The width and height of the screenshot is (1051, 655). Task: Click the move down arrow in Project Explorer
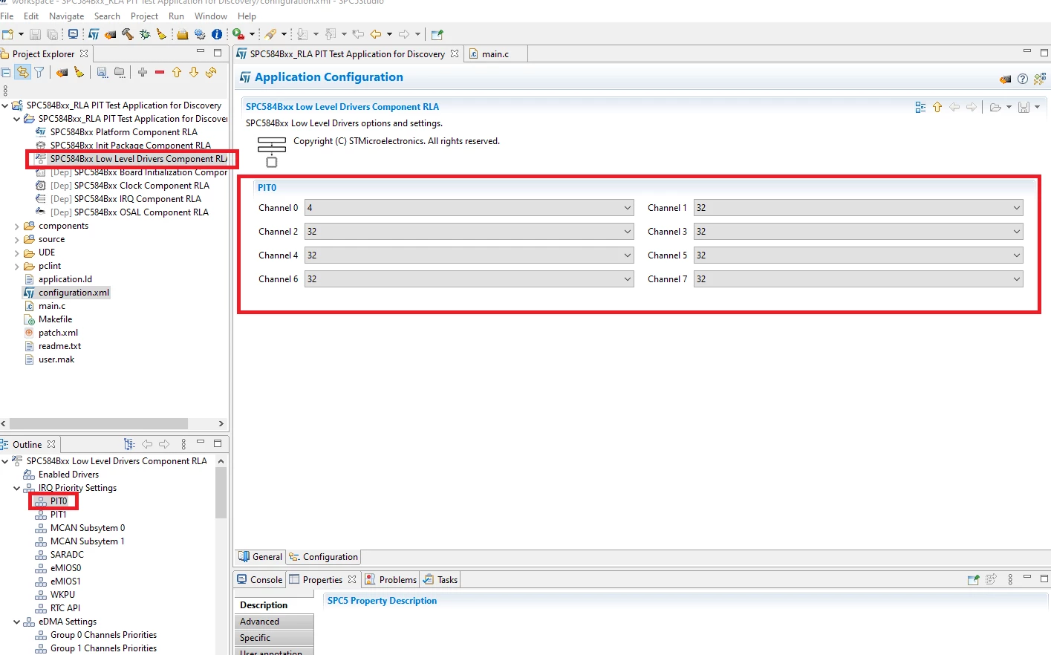[x=194, y=72]
